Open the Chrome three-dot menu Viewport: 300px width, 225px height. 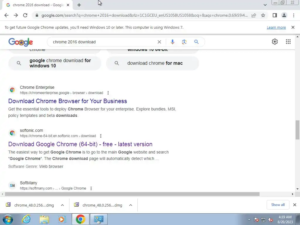(x=294, y=15)
